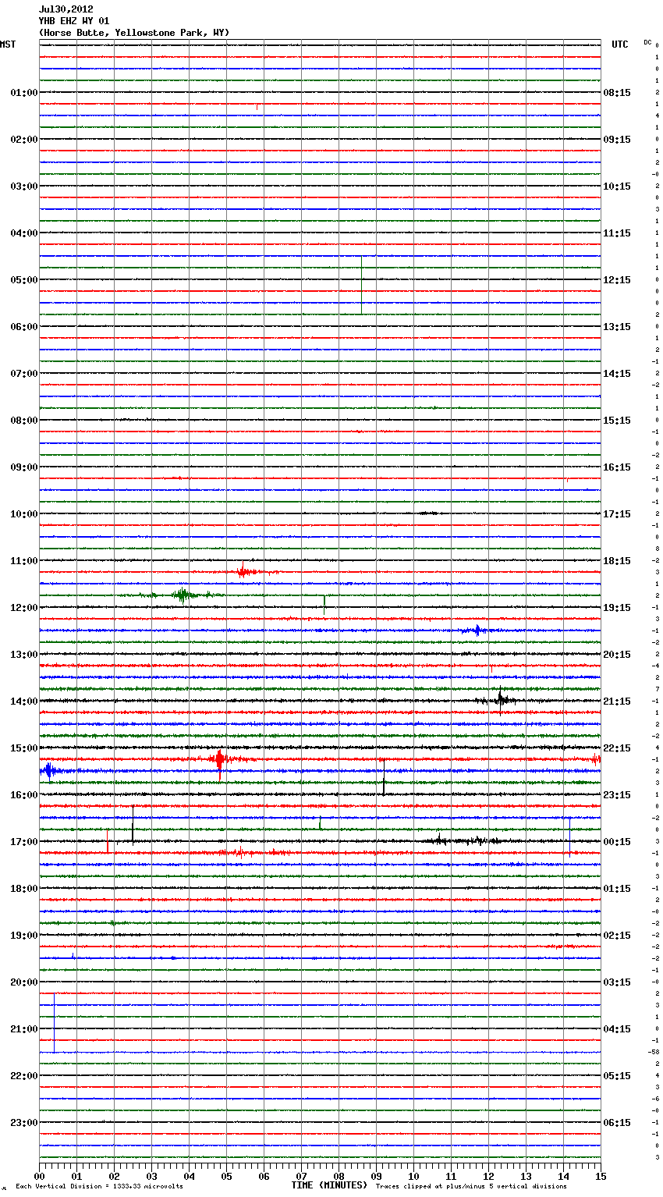The width and height of the screenshot is (663, 1197).
Task: Click the red seismic burst on 11:15 trace
Action: (x=243, y=572)
